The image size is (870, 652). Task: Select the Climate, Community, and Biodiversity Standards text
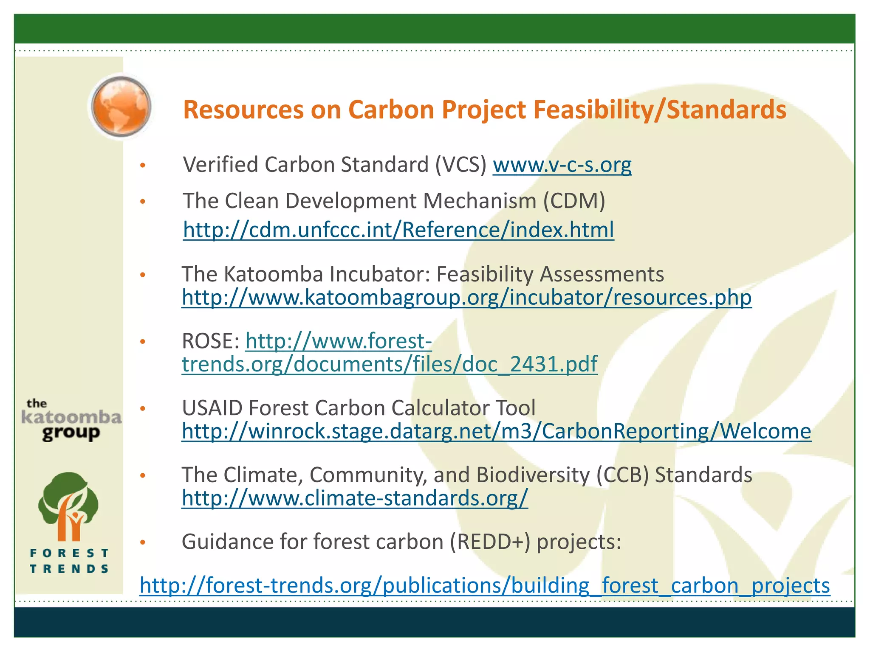pyautogui.click(x=467, y=475)
